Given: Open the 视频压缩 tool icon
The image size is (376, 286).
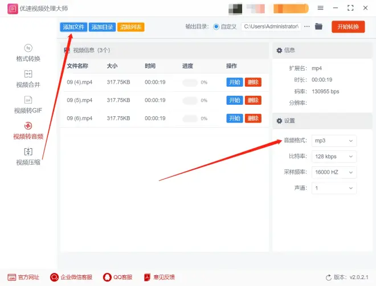Looking at the screenshot, I should (28, 152).
